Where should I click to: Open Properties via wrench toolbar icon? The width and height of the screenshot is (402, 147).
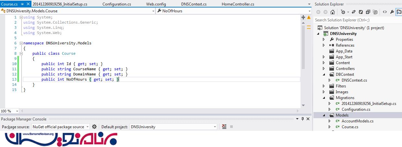click(392, 12)
